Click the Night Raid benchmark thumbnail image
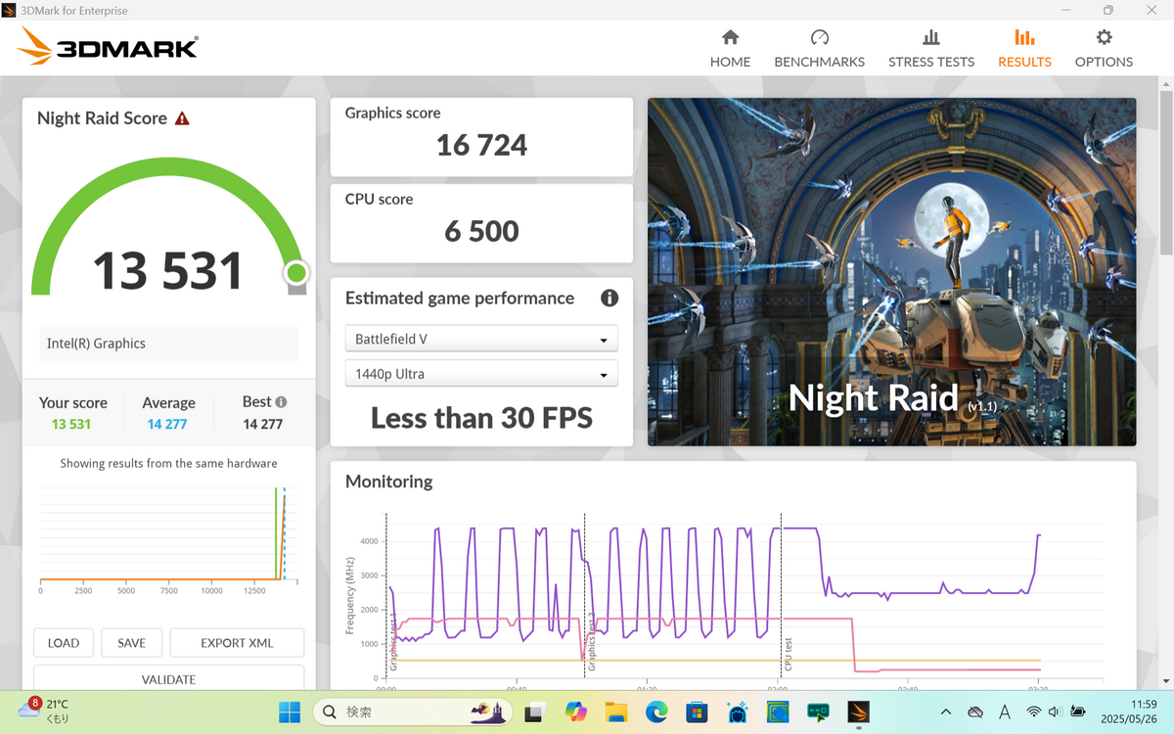Screen dimensions: 1174x734 891,271
